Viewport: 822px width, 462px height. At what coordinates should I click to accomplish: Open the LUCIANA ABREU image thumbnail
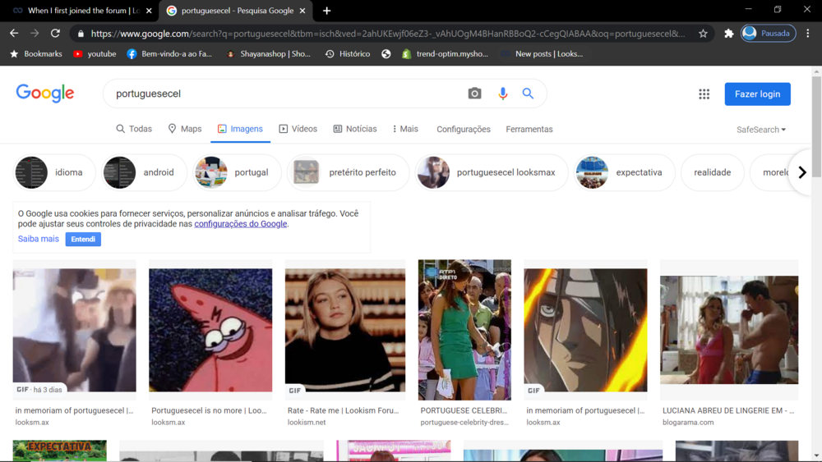click(x=729, y=330)
